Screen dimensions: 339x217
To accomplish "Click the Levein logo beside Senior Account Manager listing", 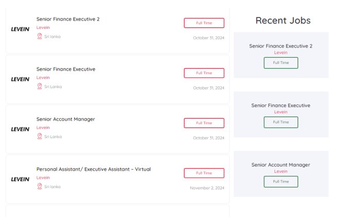I will click(20, 129).
